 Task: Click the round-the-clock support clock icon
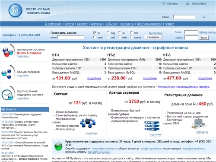pyautogui.click(x=7, y=95)
